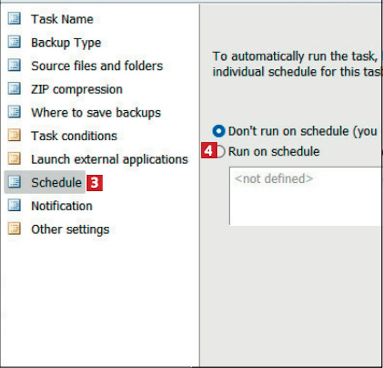Click the Other settings page icon
This screenshot has width=383, height=368.
point(14,229)
